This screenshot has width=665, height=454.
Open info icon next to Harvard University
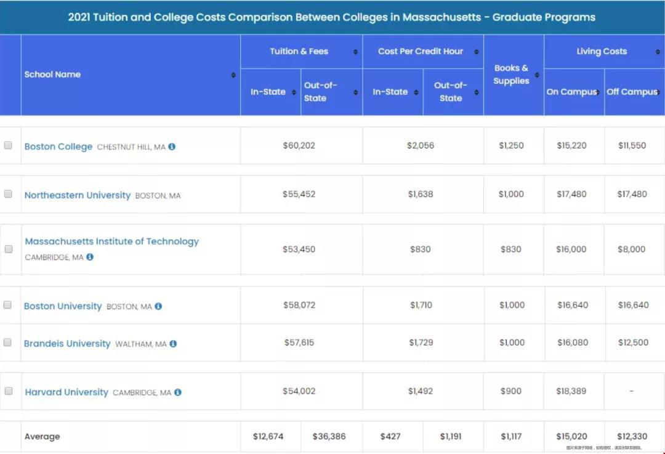coord(178,392)
